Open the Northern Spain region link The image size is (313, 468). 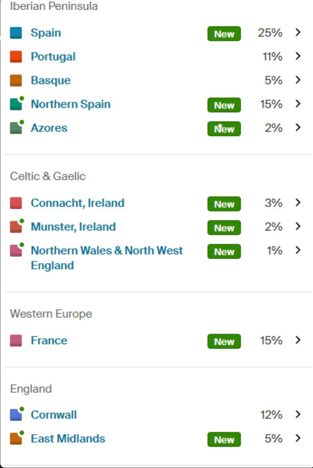[71, 104]
